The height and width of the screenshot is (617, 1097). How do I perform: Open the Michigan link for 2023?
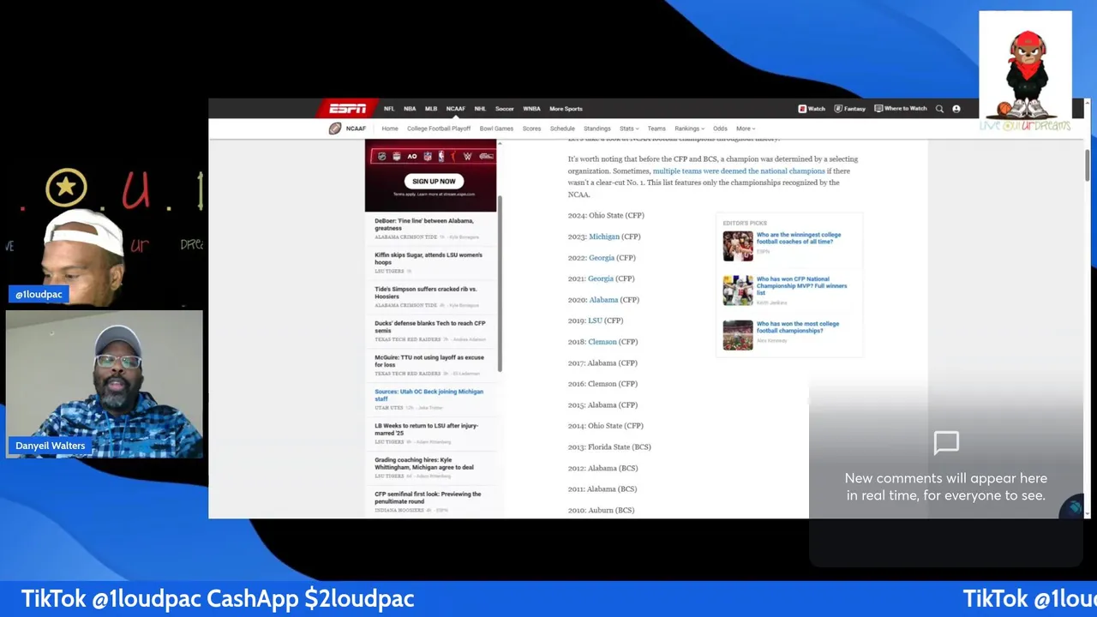coord(604,237)
